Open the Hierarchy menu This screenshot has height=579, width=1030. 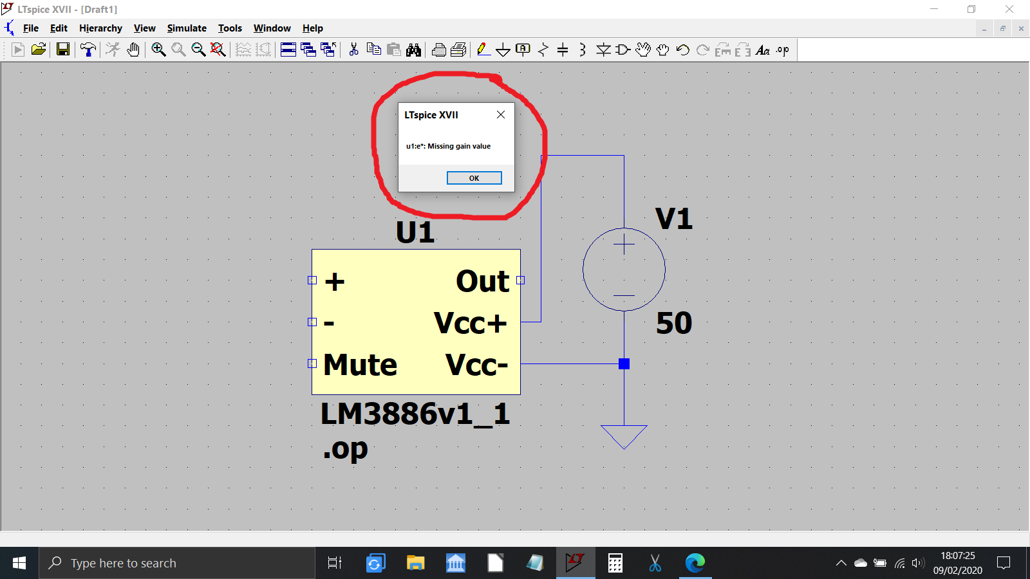coord(100,28)
